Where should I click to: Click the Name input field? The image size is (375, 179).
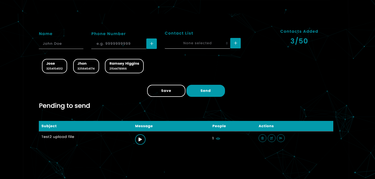(x=61, y=44)
